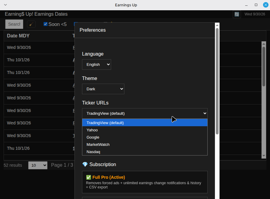Select TradingView (default) option

click(145, 123)
